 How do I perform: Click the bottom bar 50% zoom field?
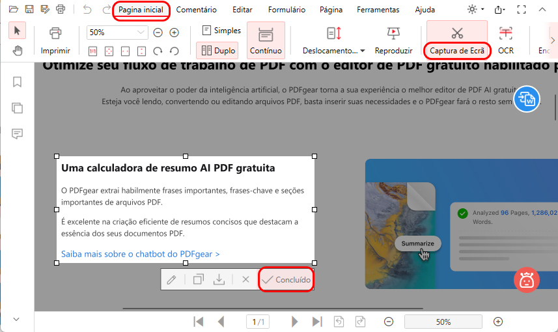(x=443, y=322)
